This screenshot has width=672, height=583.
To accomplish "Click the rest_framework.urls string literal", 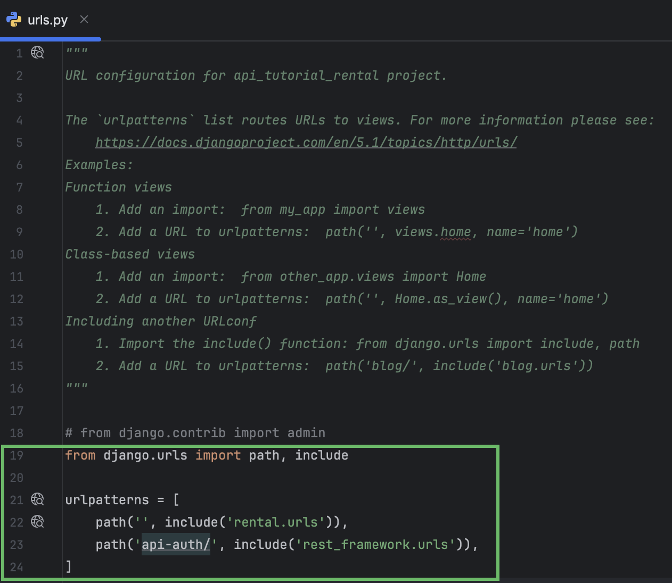I will click(x=373, y=544).
